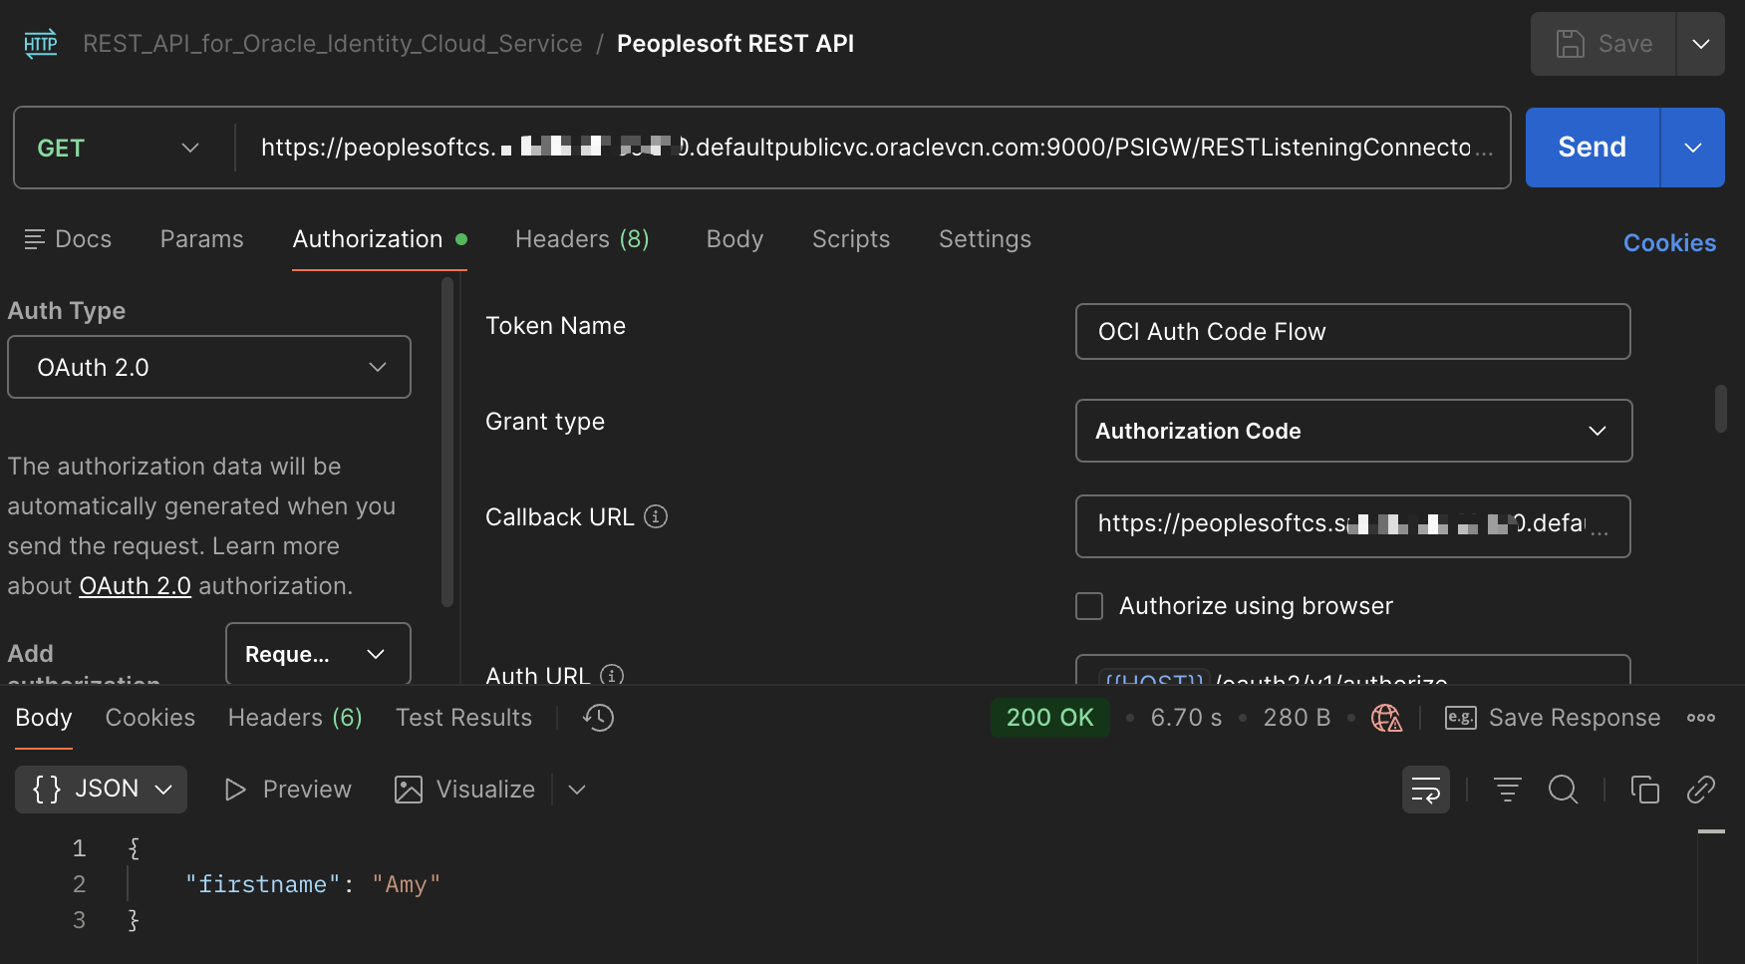The image size is (1745, 964).
Task: Go to the Settings tab
Action: tap(985, 239)
